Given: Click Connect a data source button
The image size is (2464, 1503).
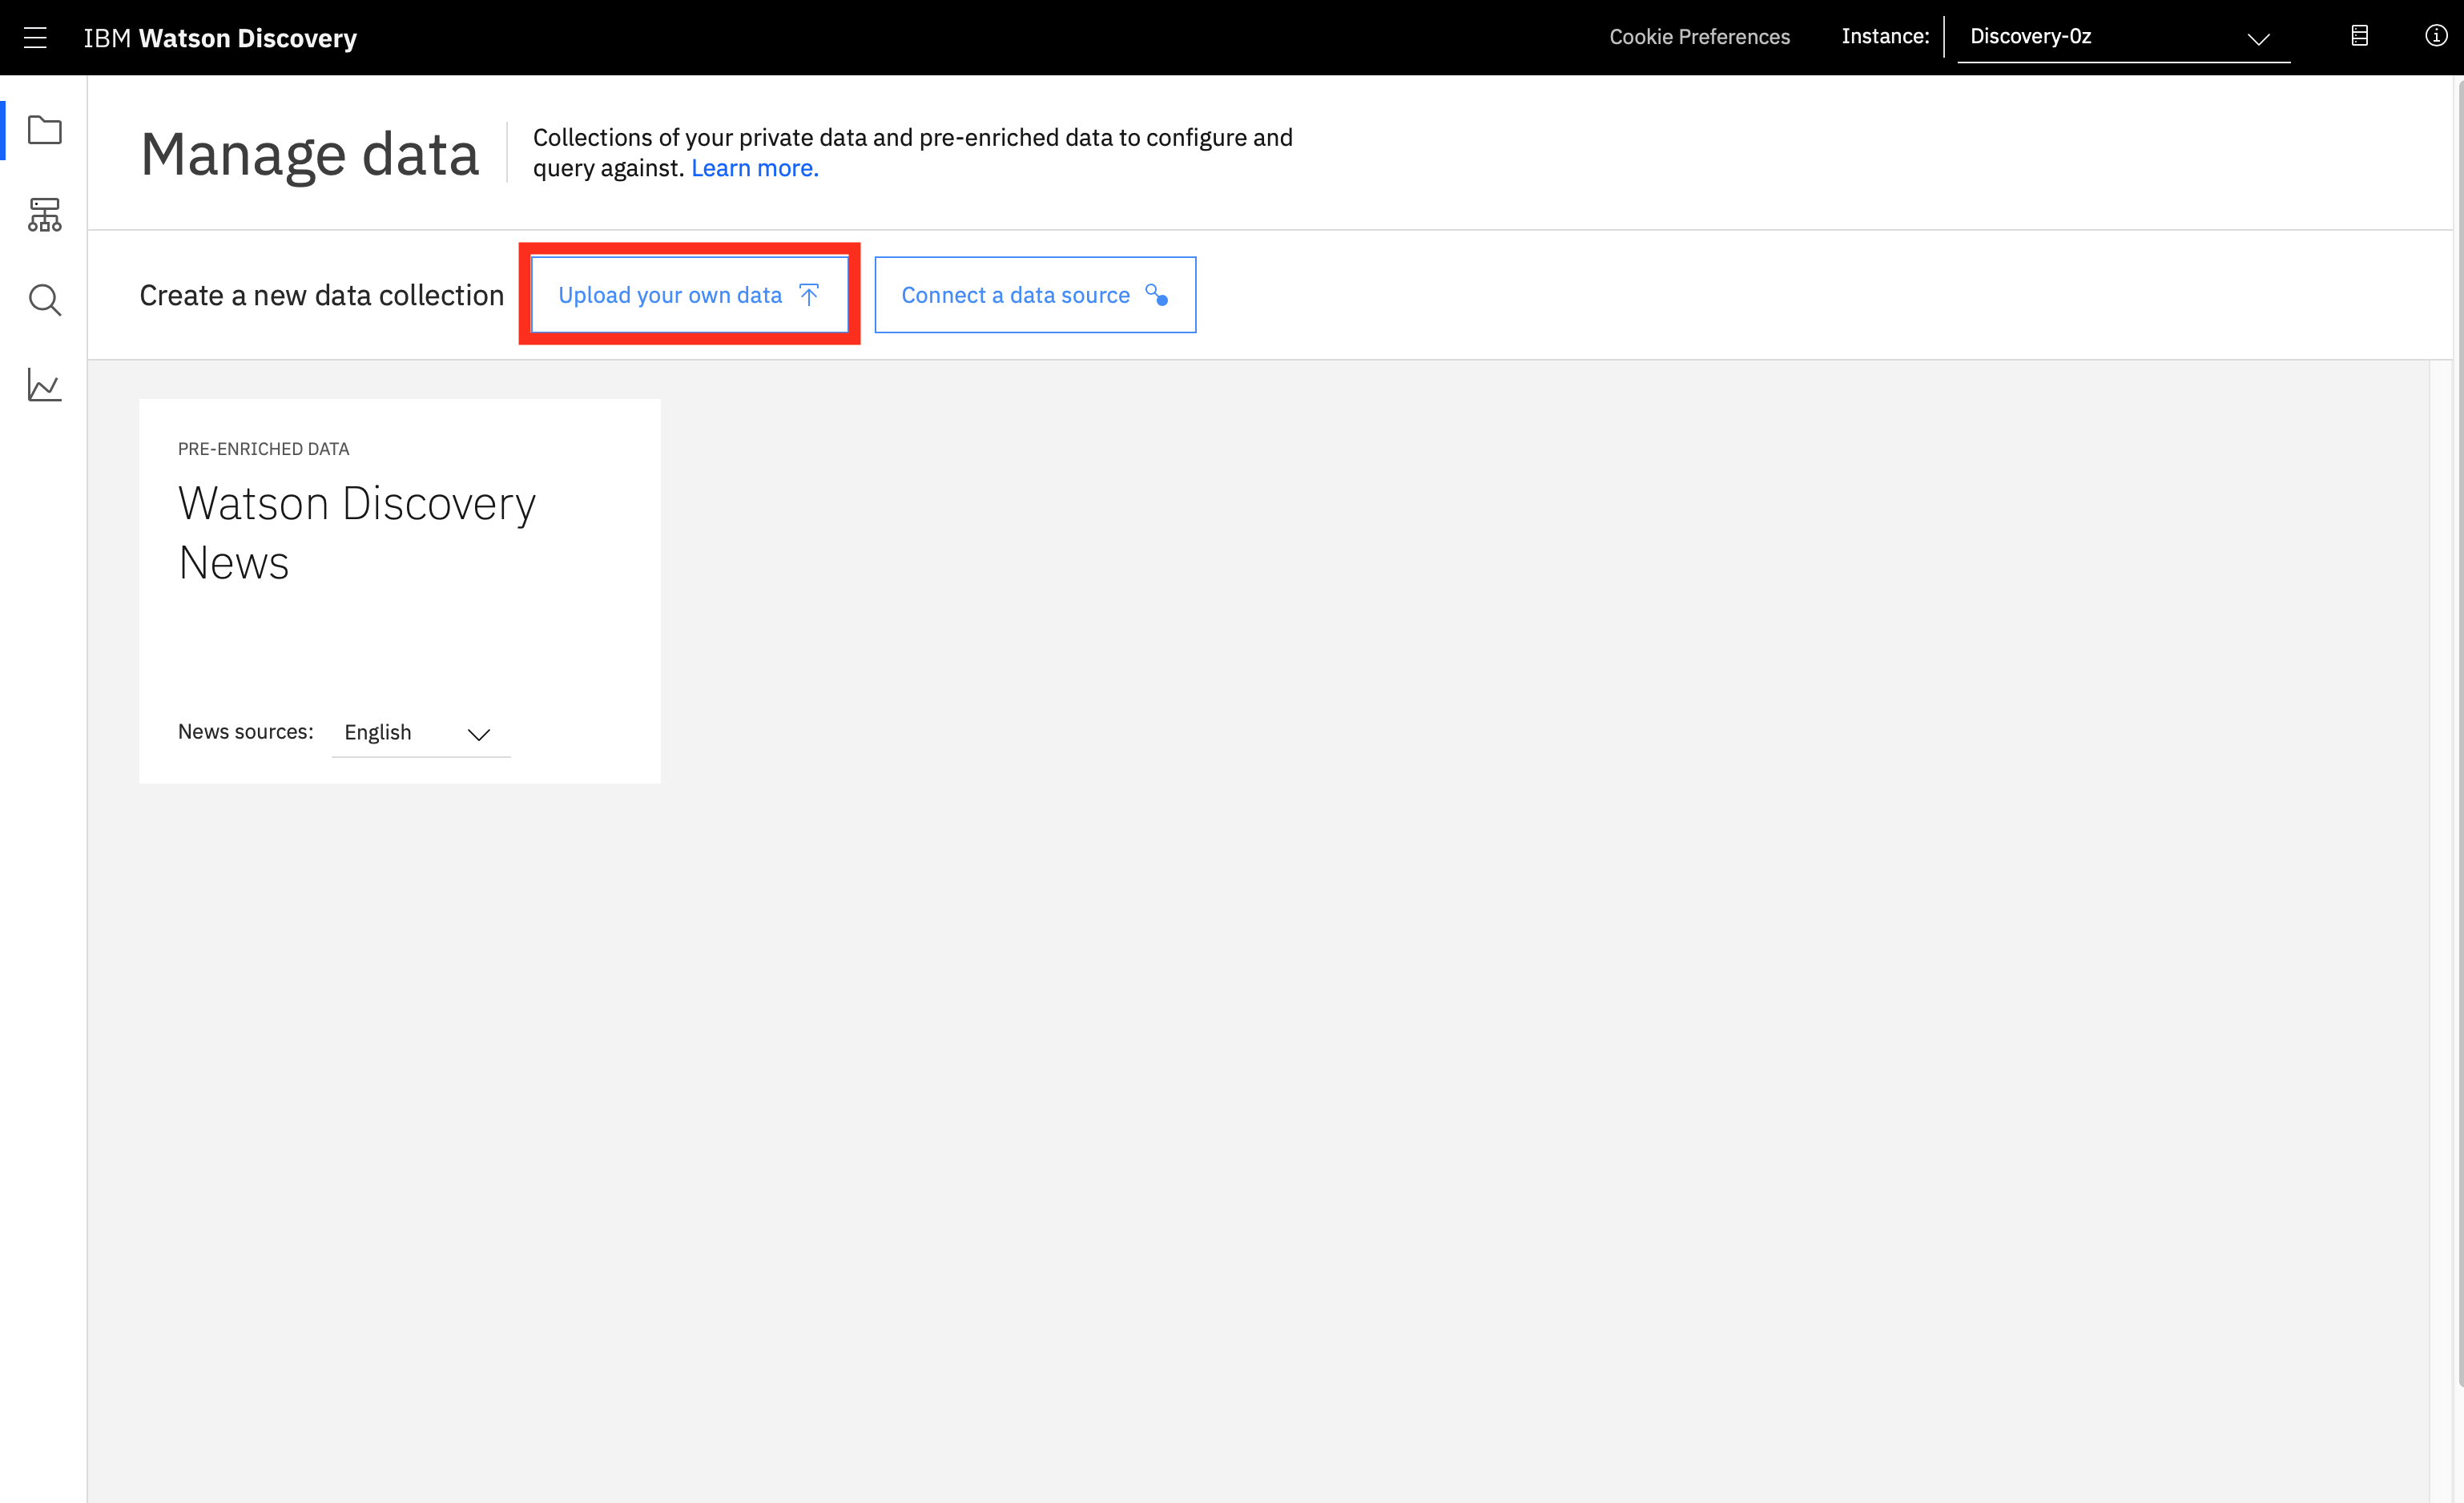Looking at the screenshot, I should (x=1015, y=295).
